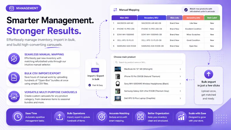
Task: Click the Secondary Info column header
Action: tap(193, 18)
